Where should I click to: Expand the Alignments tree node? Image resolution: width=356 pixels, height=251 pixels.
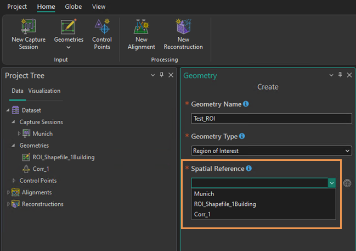click(x=8, y=192)
